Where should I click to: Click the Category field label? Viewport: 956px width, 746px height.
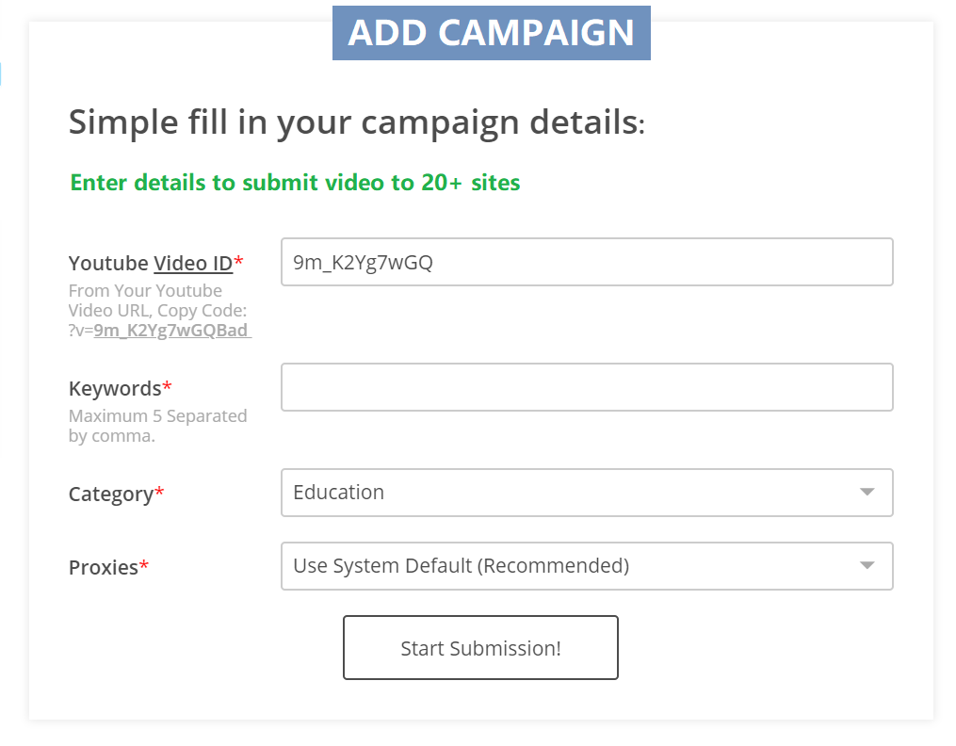pyautogui.click(x=110, y=494)
